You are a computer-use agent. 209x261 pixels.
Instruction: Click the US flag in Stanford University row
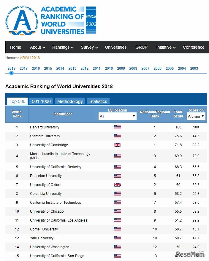[117, 136]
